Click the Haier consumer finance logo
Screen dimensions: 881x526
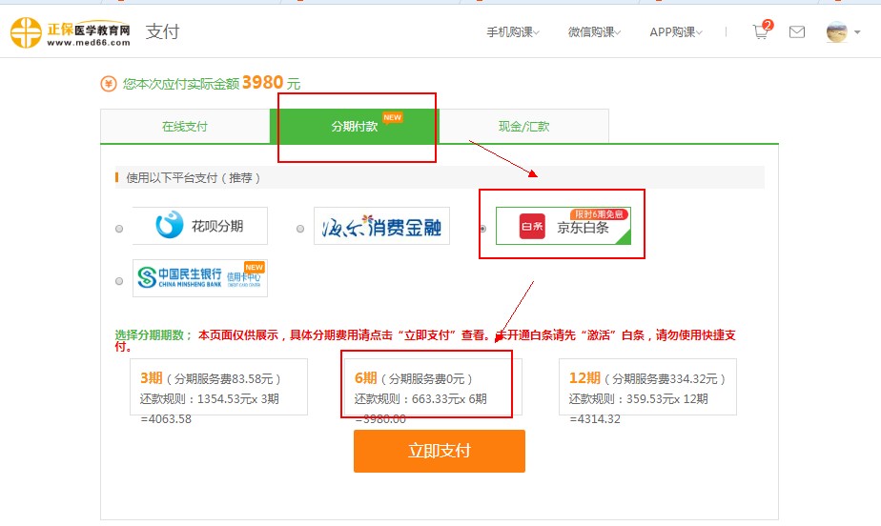point(381,227)
